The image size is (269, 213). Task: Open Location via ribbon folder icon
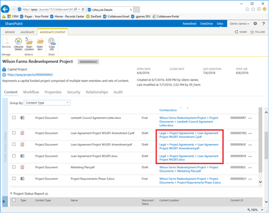point(29,44)
